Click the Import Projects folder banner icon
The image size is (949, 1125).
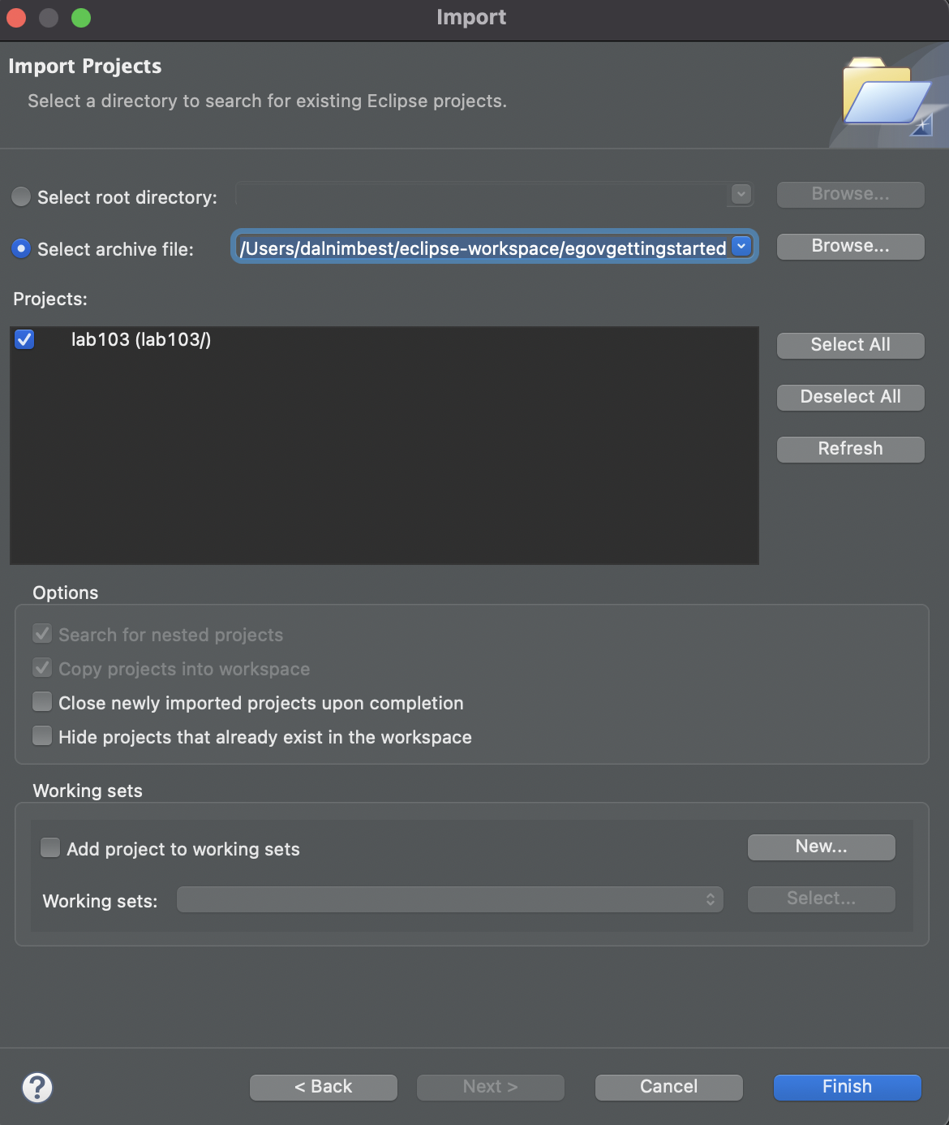[887, 96]
